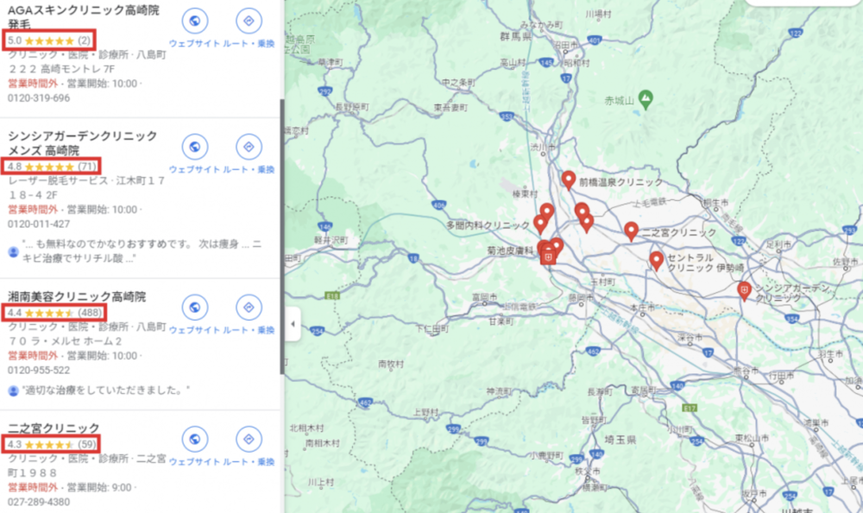This screenshot has width=863, height=513.
Task: Get route to AGAスキンクリニック高崎院
Action: point(249,21)
